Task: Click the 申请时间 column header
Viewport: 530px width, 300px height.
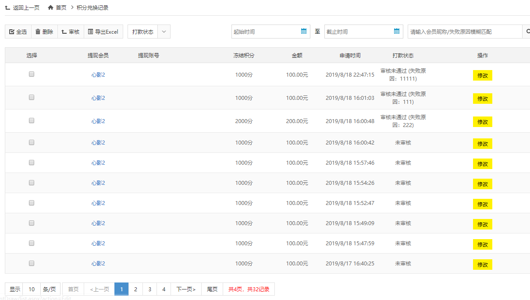Action: 350,56
